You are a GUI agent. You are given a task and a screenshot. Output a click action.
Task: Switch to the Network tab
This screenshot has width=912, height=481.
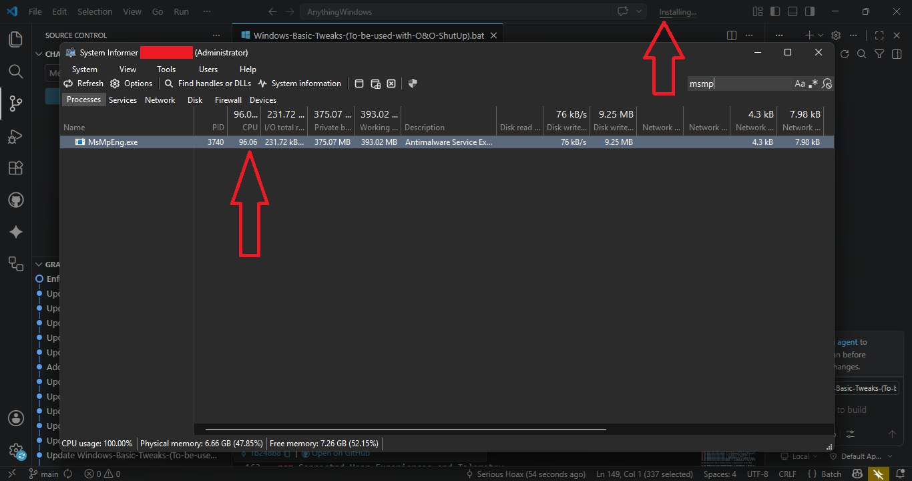click(160, 100)
